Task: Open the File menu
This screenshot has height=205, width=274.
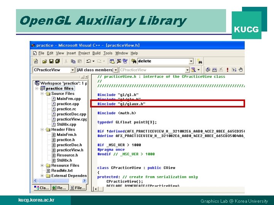Action: 41,53
